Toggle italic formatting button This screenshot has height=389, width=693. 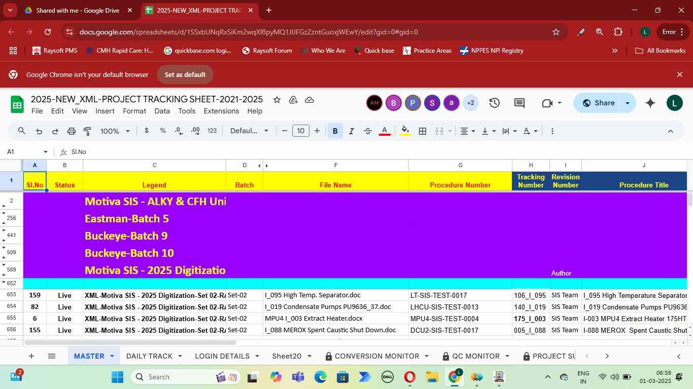(x=351, y=131)
